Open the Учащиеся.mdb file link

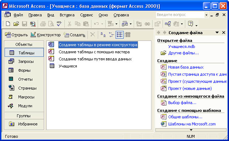[x=182, y=47]
